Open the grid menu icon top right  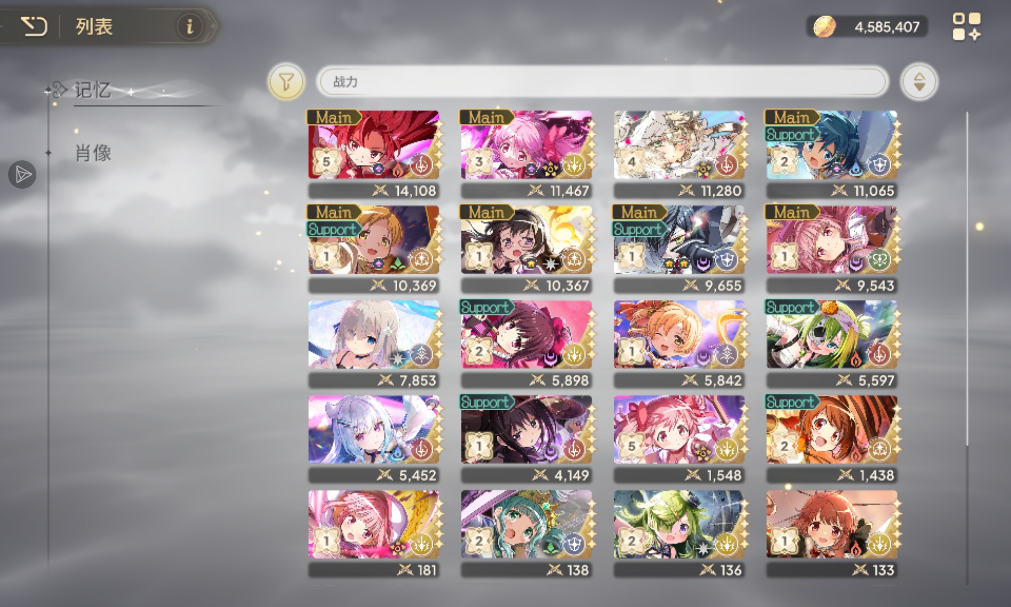coord(967,27)
